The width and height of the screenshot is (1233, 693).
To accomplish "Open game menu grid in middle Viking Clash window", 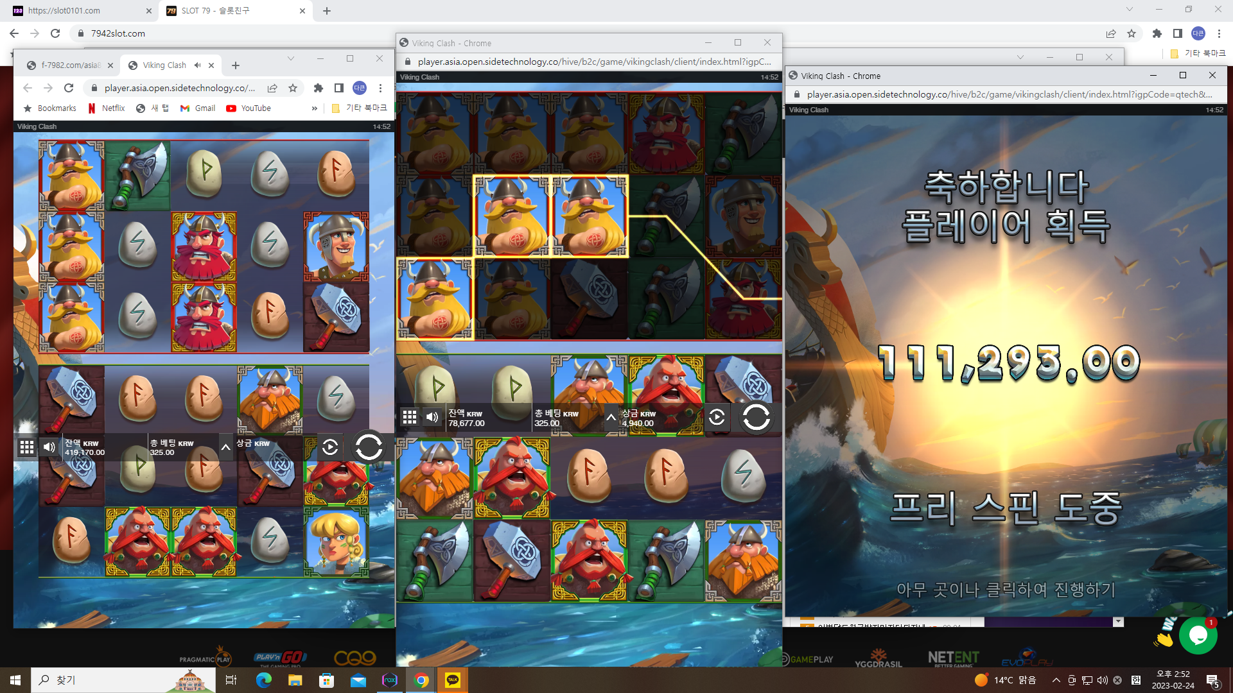I will 410,418.
